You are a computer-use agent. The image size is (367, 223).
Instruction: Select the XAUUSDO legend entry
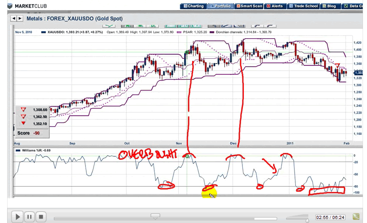pyautogui.click(x=72, y=32)
